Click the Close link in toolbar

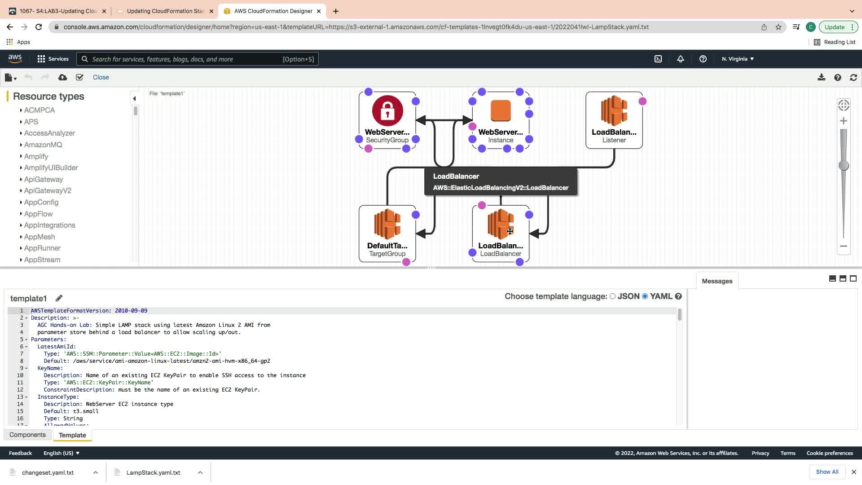click(101, 77)
